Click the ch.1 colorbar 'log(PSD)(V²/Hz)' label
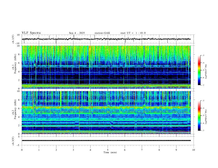This screenshot has height=168, width=218. 206,72
